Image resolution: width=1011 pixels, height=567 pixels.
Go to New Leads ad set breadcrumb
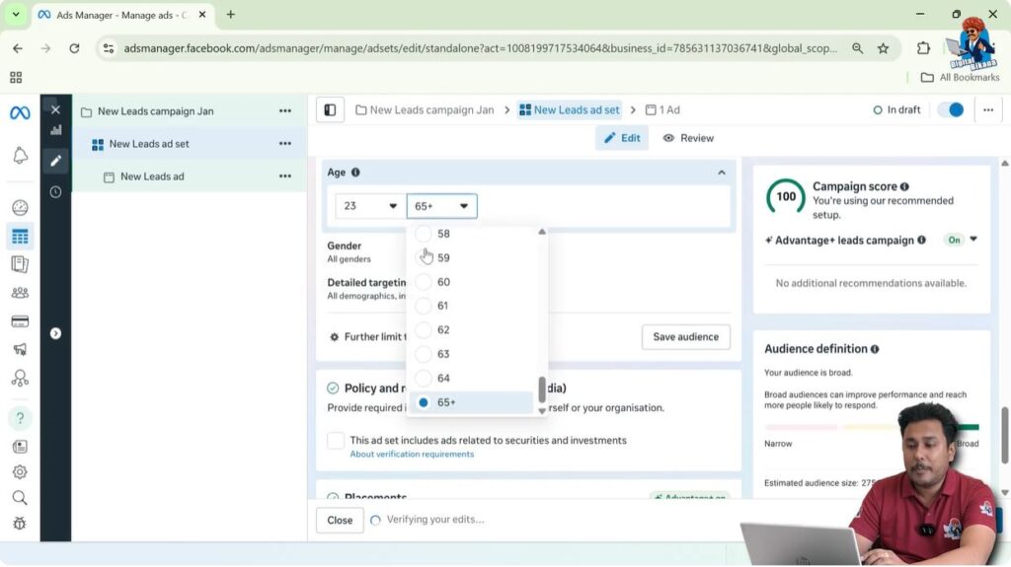[x=570, y=110]
